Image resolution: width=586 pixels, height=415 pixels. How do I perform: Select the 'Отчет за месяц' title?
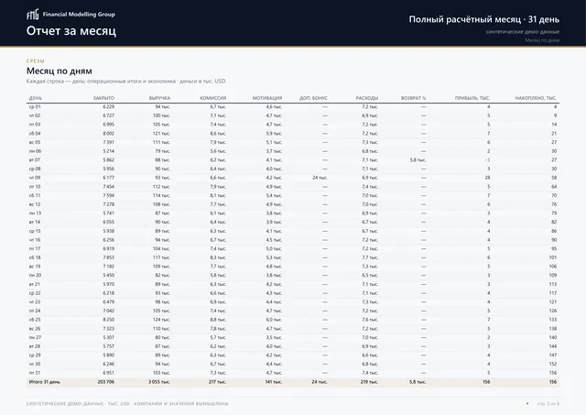(x=71, y=30)
